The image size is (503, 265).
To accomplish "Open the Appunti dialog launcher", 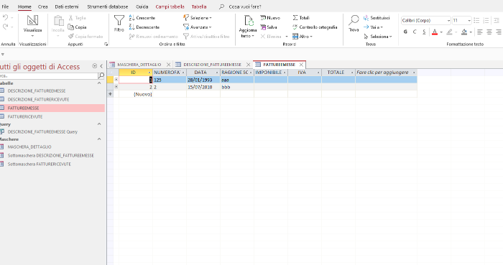I will (x=106, y=45).
